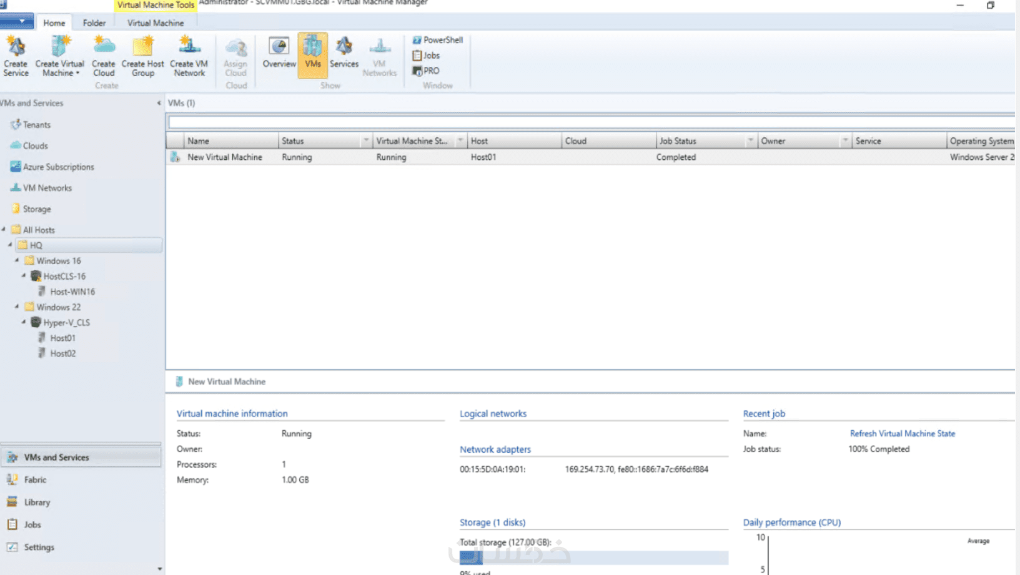The height and width of the screenshot is (575, 1020).
Task: Click the total storage usage bar
Action: point(594,558)
